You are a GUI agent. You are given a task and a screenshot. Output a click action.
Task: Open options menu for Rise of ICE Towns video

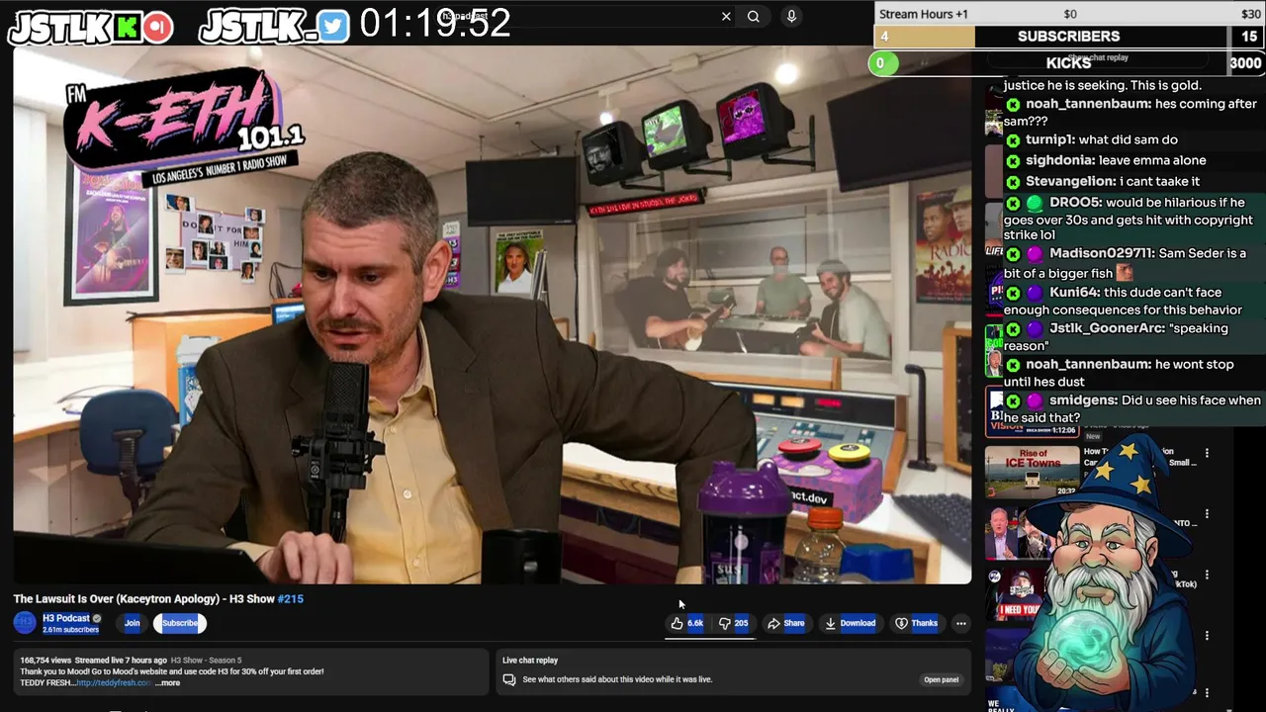pos(1207,454)
